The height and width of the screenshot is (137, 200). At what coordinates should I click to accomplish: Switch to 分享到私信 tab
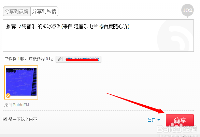pyautogui.click(x=44, y=11)
